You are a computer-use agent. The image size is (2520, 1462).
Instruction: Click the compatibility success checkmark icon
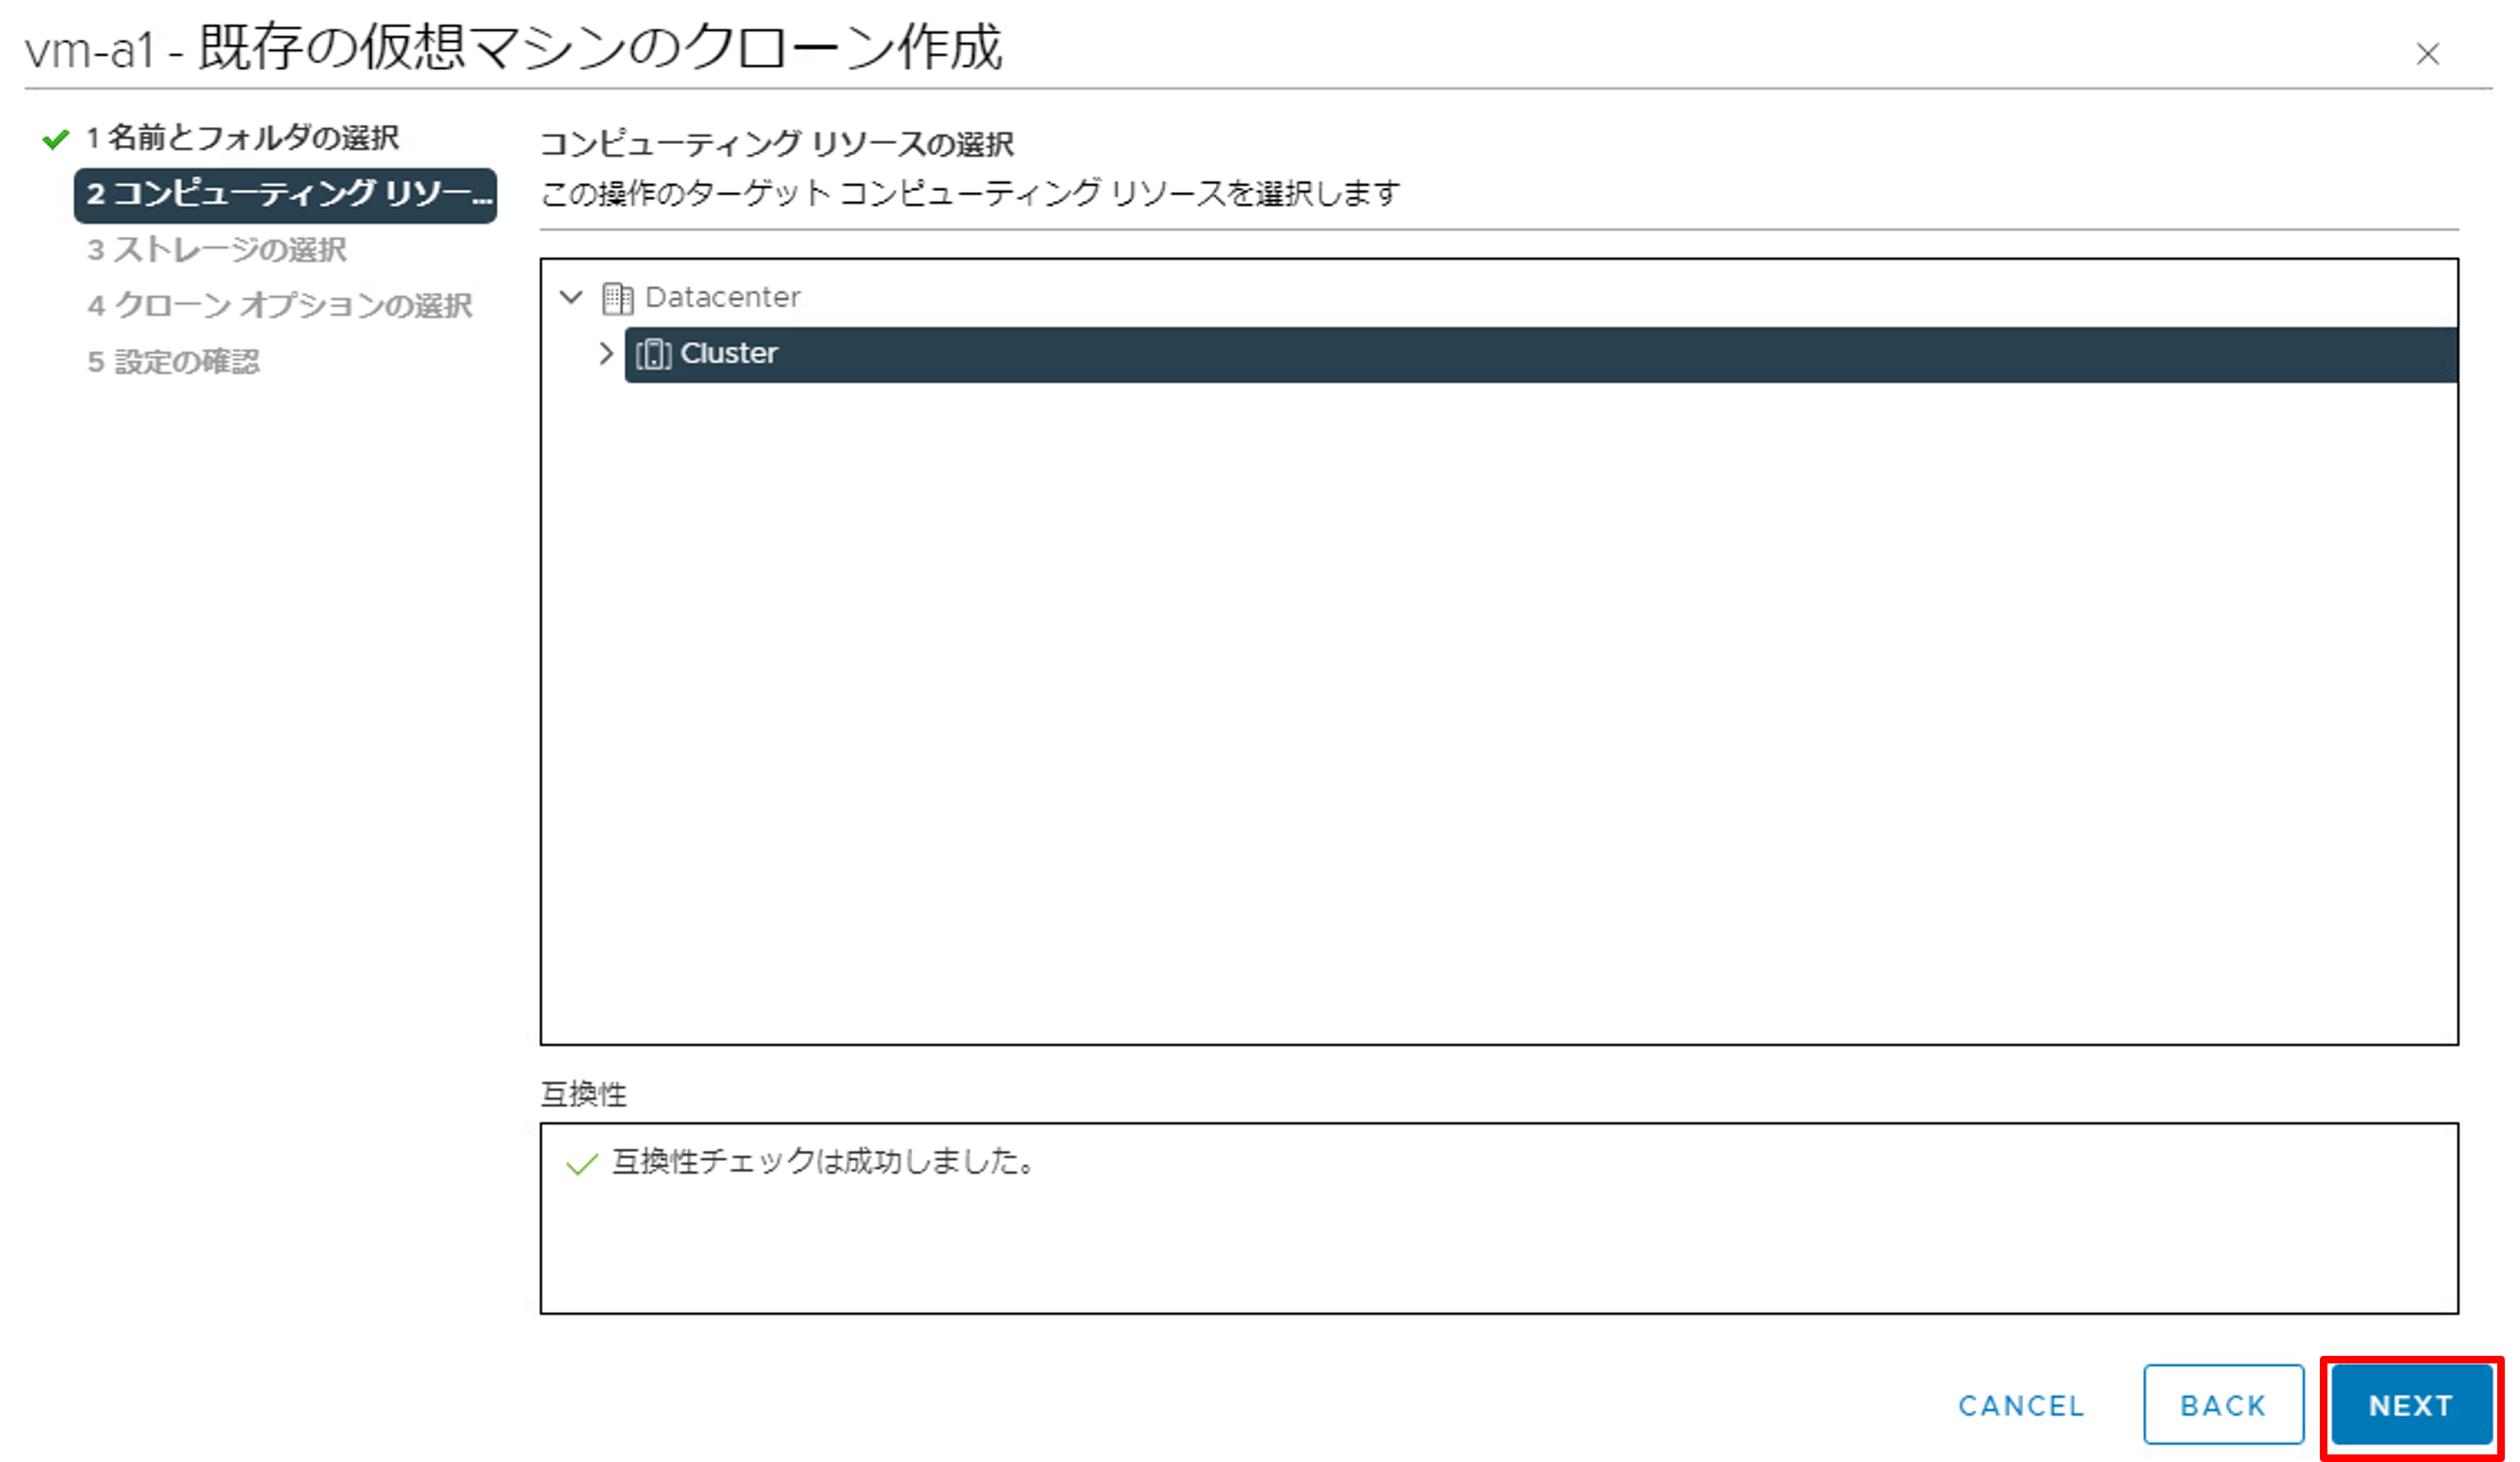(582, 1163)
